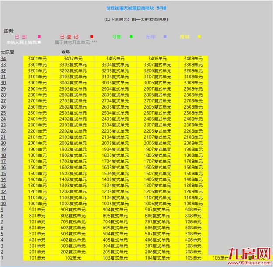Open floor 10 link
The image size is (273, 267).
tap(3, 204)
